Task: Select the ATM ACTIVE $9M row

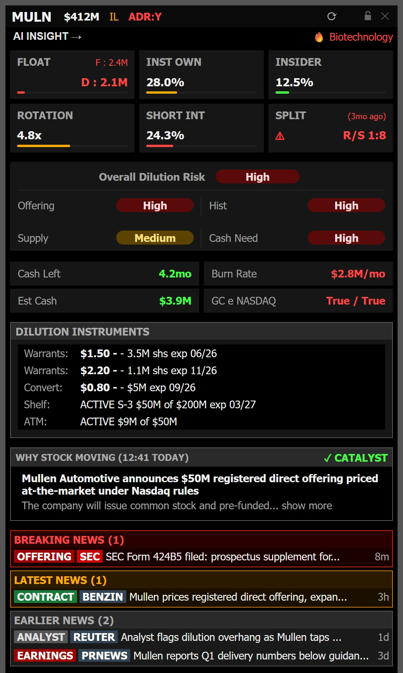Action: tap(201, 422)
